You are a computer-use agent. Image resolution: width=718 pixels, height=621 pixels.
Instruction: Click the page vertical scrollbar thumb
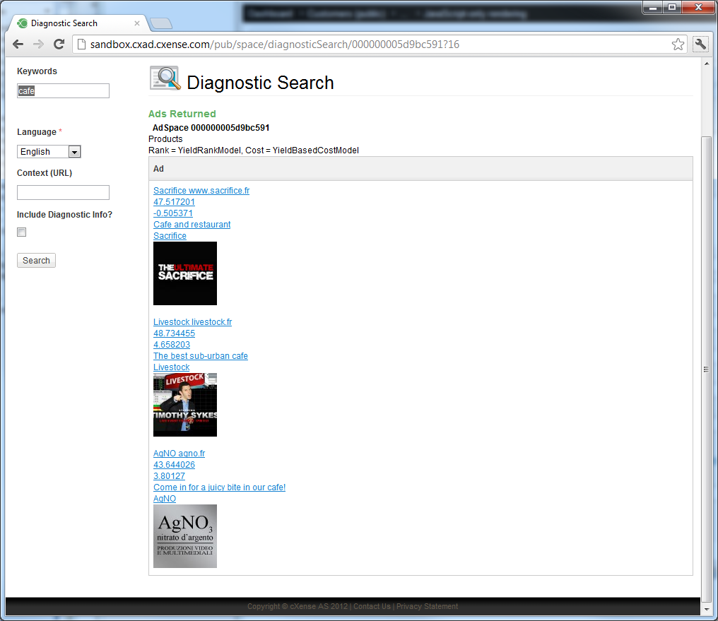(707, 369)
